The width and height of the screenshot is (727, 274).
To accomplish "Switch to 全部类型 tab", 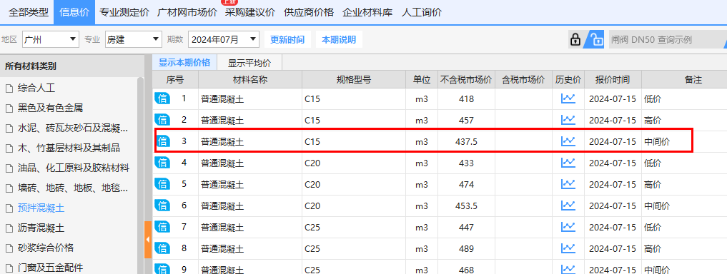I will (29, 13).
